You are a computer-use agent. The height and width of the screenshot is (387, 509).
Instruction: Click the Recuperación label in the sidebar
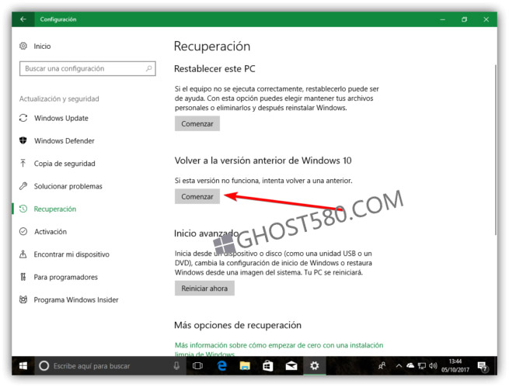pyautogui.click(x=55, y=209)
